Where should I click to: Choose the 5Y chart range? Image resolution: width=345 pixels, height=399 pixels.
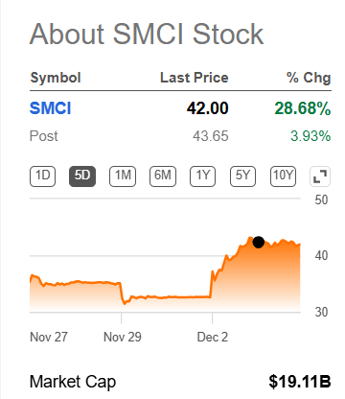coord(243,176)
